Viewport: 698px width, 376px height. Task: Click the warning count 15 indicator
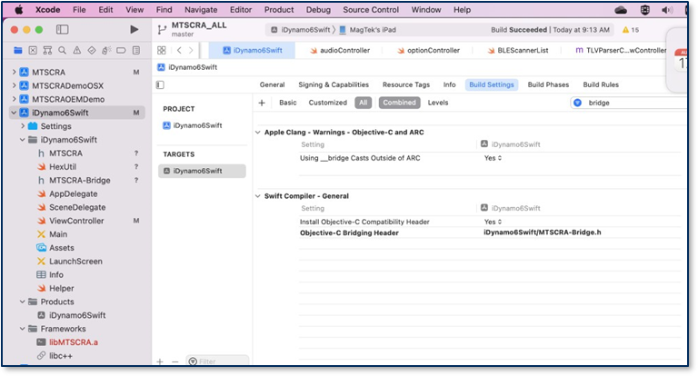(631, 30)
